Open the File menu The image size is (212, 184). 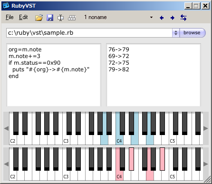coord(10,17)
